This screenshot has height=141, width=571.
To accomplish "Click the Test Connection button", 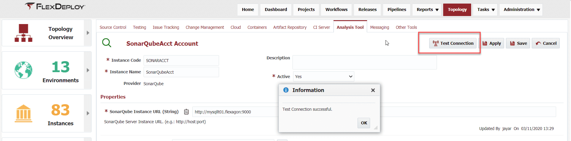I will click(453, 43).
